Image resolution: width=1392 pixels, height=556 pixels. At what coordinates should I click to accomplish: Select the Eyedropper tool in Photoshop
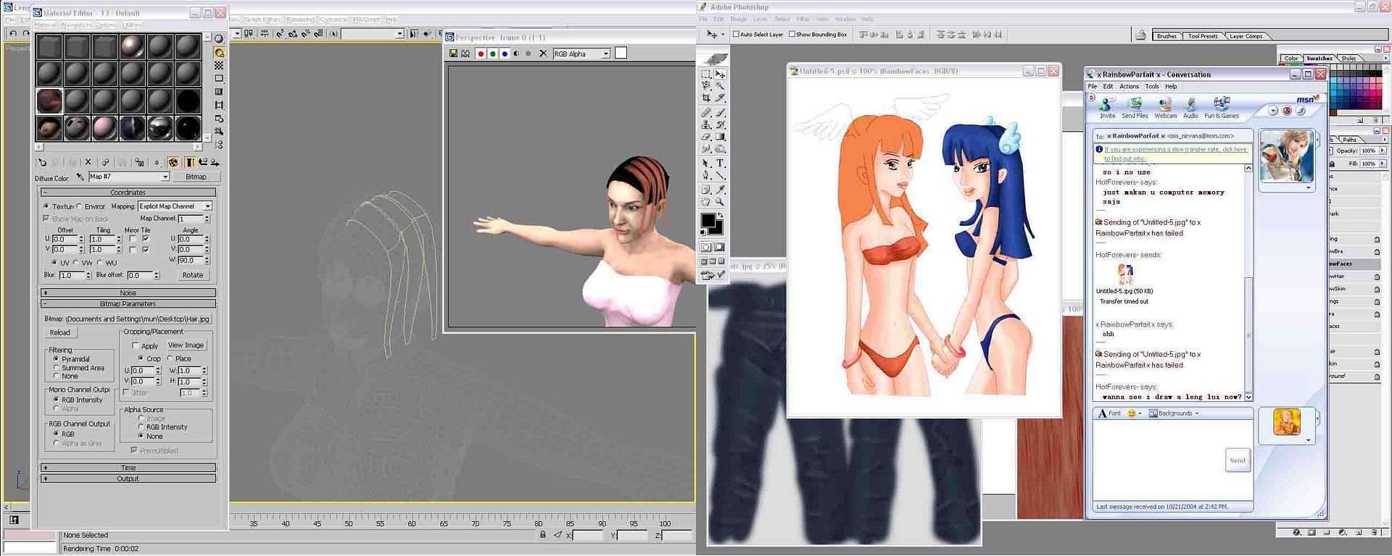(x=720, y=190)
